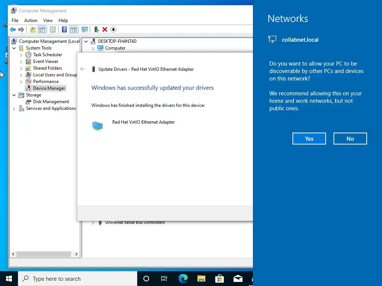The height and width of the screenshot is (286, 382).
Task: Click the Event Viewer icon
Action: tap(28, 61)
